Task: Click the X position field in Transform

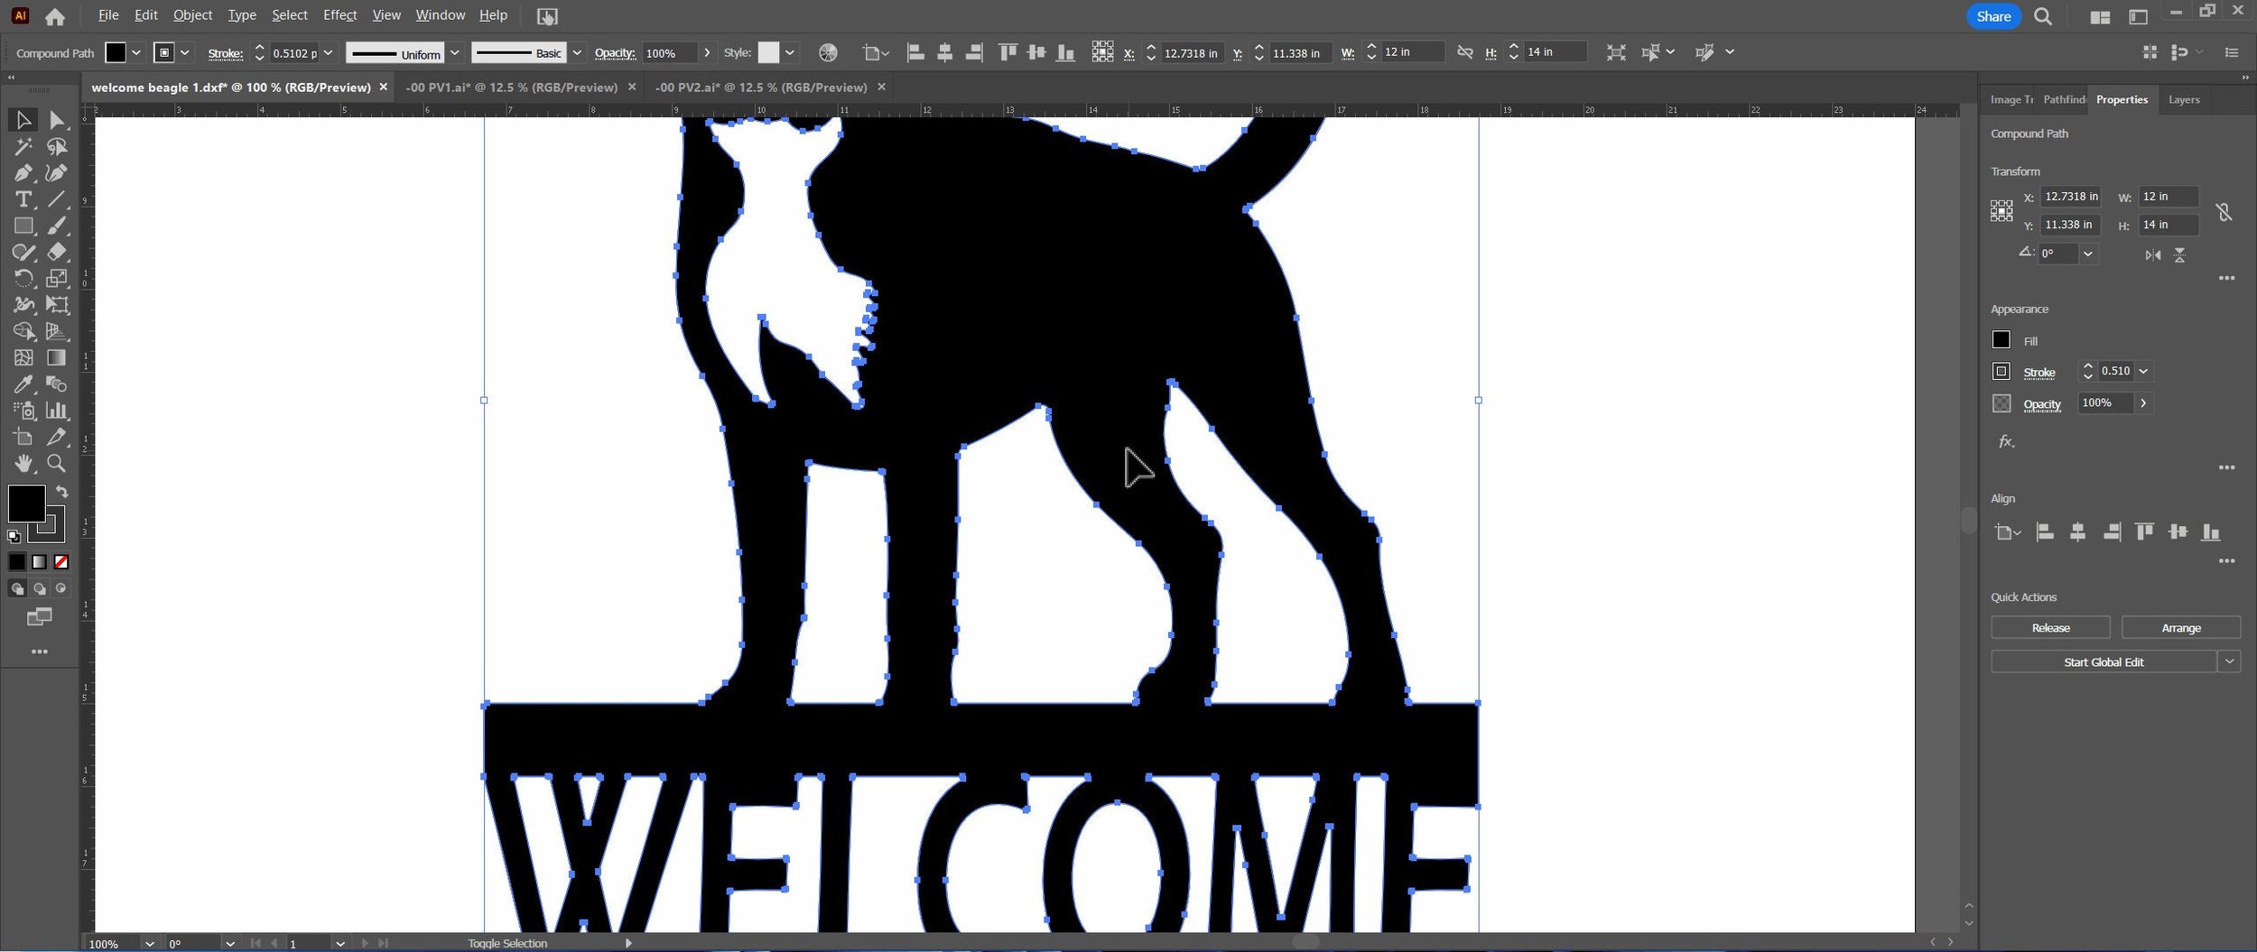Action: [x=2071, y=196]
